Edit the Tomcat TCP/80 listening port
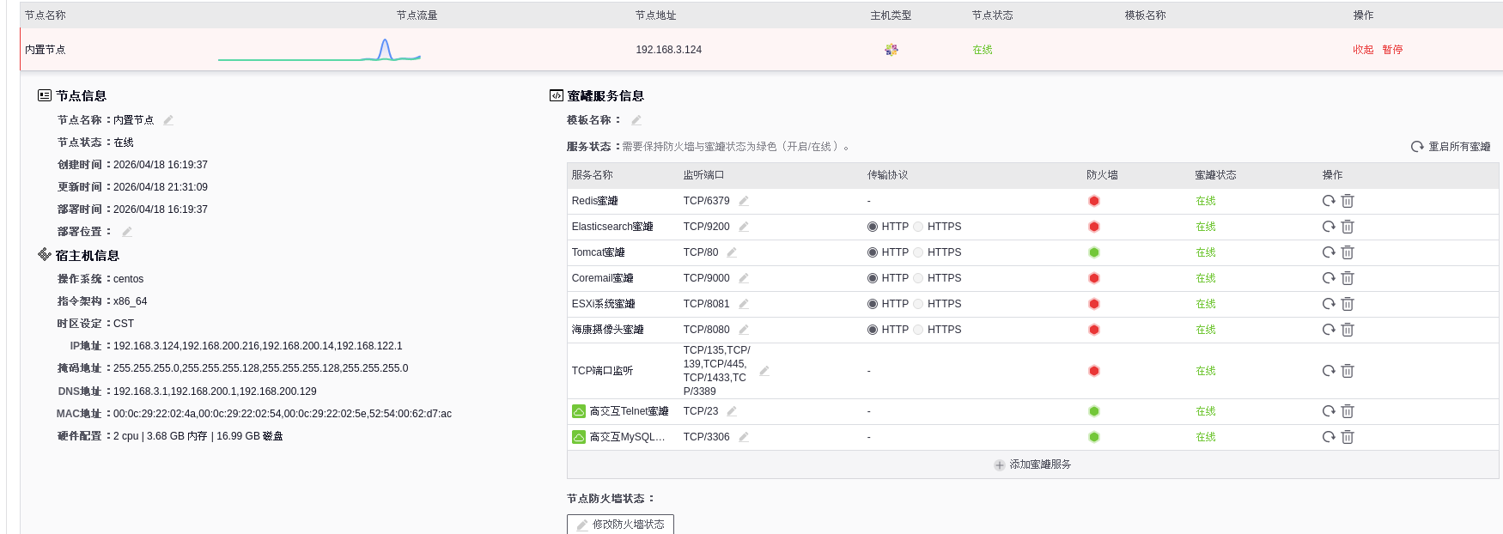The height and width of the screenshot is (534, 1503). point(732,252)
